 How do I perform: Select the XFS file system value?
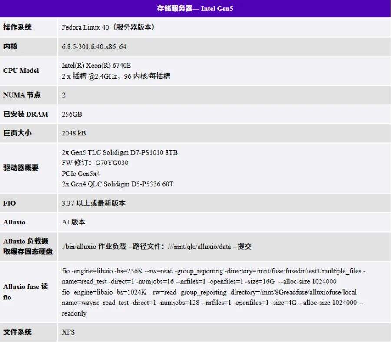tap(68, 332)
